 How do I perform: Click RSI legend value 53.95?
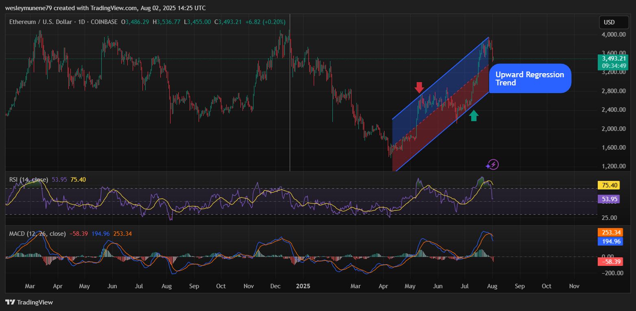(x=59, y=179)
